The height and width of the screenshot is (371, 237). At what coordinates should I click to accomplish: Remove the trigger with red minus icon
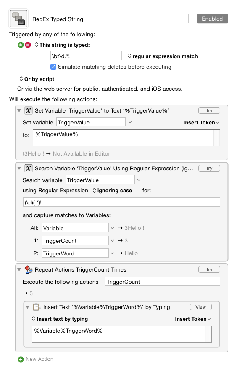click(x=28, y=45)
